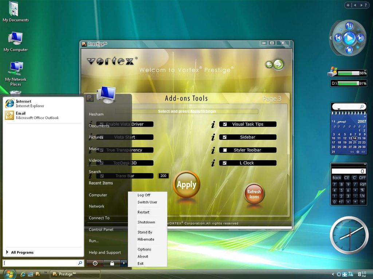Click info icon beside L Clock

coord(213,163)
